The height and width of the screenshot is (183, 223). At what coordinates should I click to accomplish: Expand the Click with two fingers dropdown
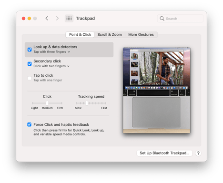(x=51, y=66)
